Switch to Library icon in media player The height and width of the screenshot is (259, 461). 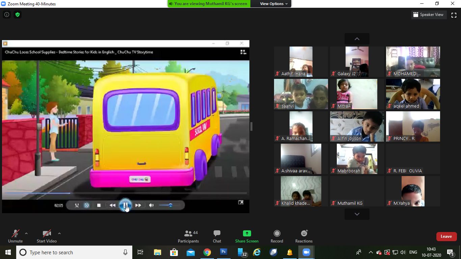pyautogui.click(x=243, y=52)
